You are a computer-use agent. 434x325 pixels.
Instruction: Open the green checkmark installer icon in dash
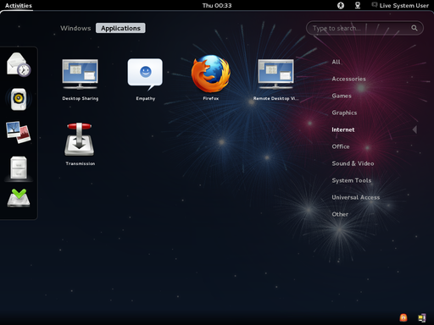click(x=19, y=198)
